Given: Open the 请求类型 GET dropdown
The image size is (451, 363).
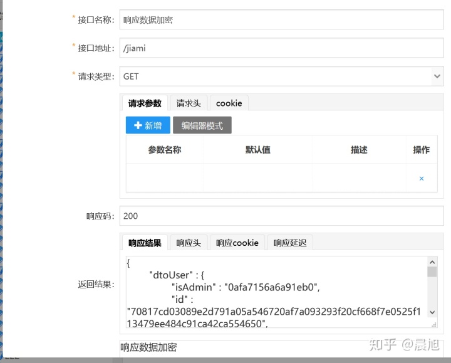Looking at the screenshot, I should 282,76.
